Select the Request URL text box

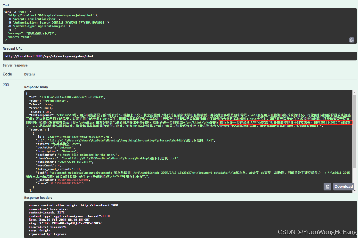click(180, 56)
